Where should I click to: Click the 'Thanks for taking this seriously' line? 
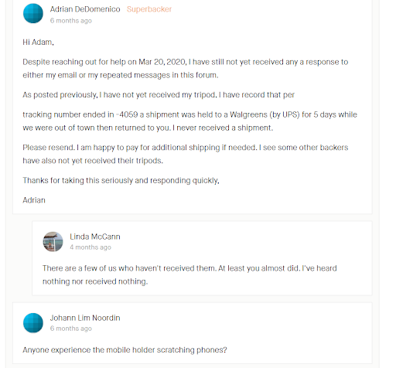[121, 180]
